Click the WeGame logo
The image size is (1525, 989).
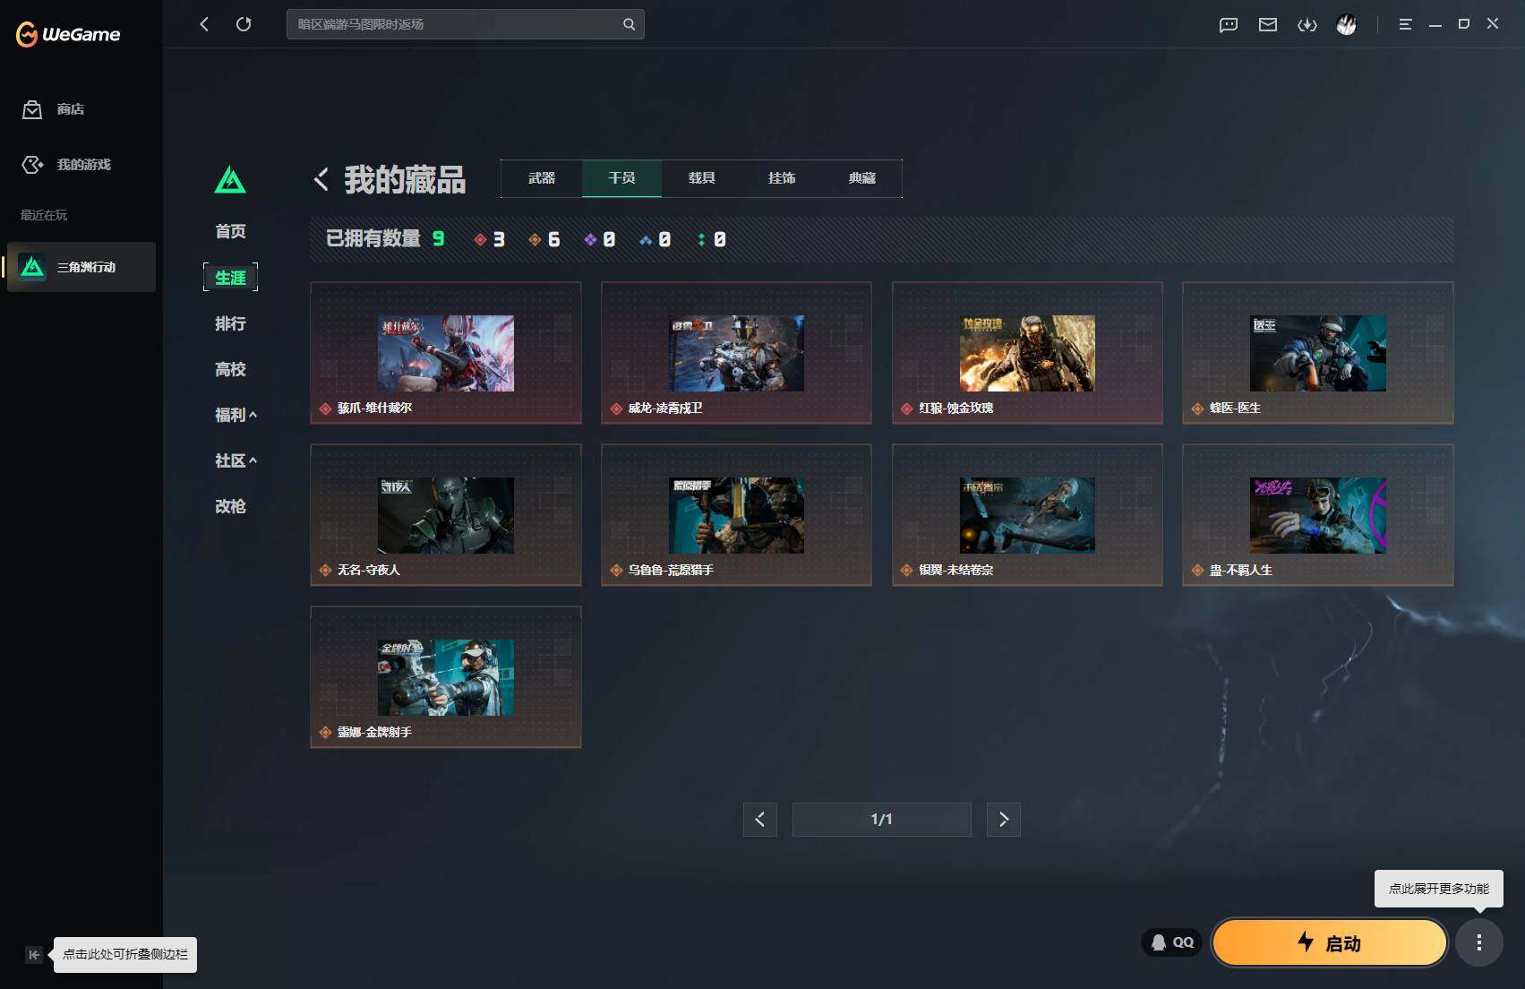[68, 34]
